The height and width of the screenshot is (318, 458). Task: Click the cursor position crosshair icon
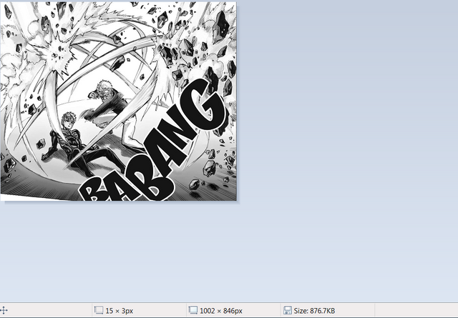tap(4, 310)
